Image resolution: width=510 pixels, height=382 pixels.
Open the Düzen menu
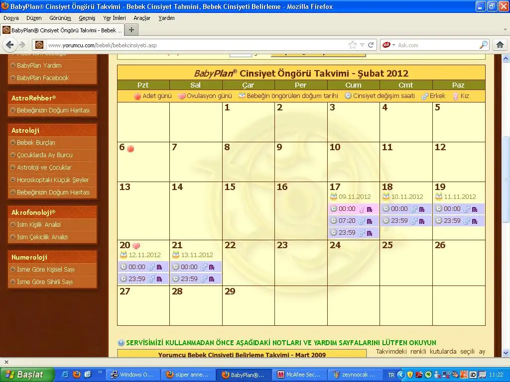click(x=34, y=18)
